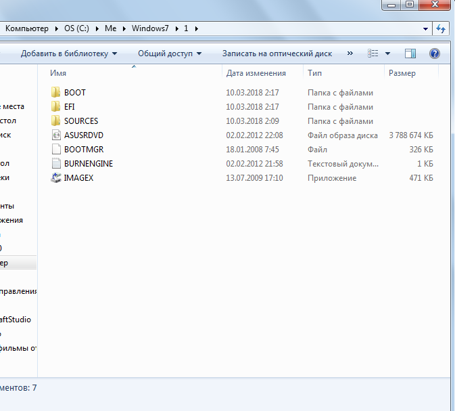Open the 'Общий доступ' dropdown menu

tap(170, 53)
